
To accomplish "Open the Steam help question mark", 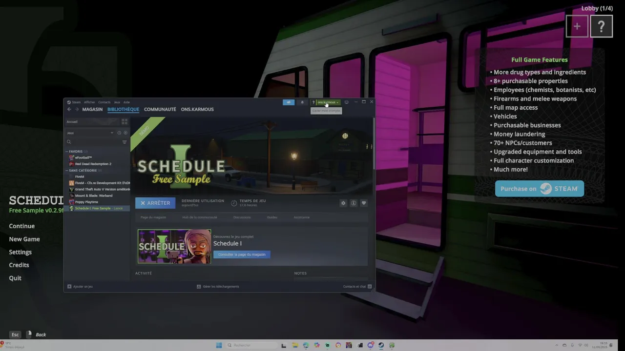I will (x=313, y=102).
